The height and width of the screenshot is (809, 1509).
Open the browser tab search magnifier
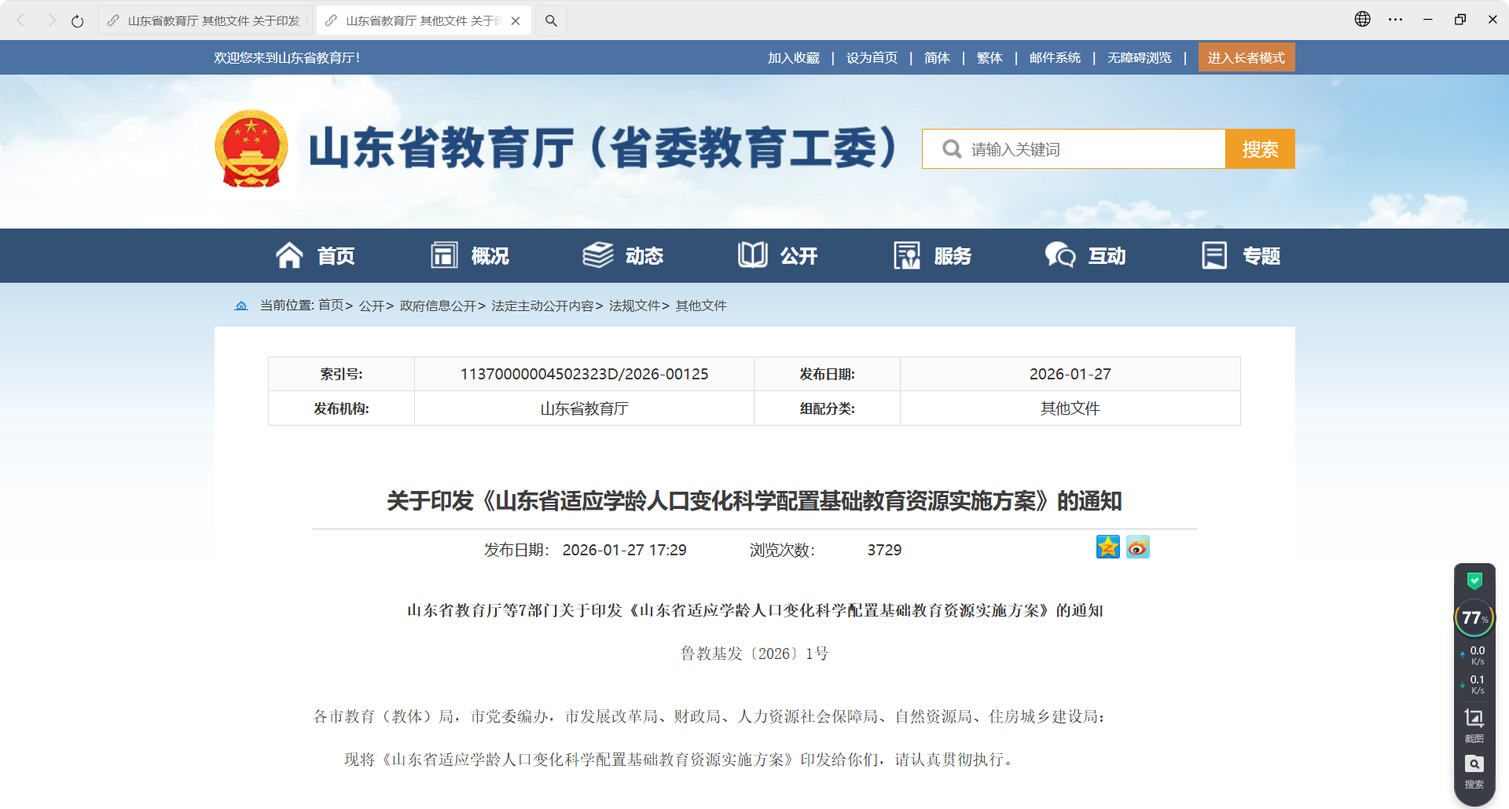(x=551, y=20)
